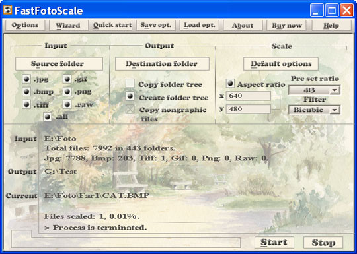The width and height of the screenshot is (357, 254).
Task: Open the About dialog
Action: [243, 25]
